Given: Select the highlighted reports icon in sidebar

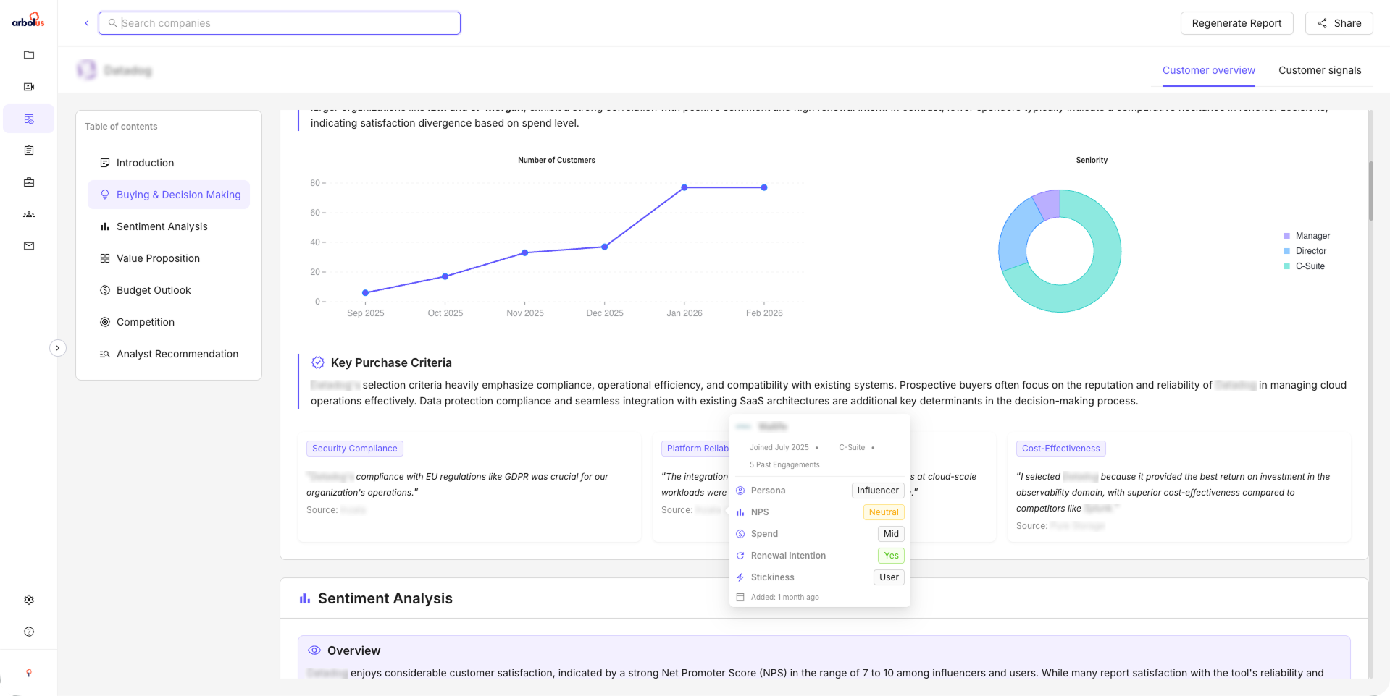Looking at the screenshot, I should [29, 119].
